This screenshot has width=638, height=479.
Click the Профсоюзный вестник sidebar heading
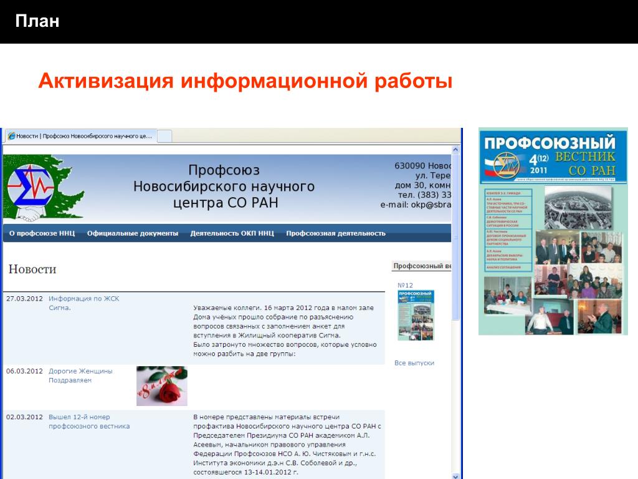click(422, 266)
